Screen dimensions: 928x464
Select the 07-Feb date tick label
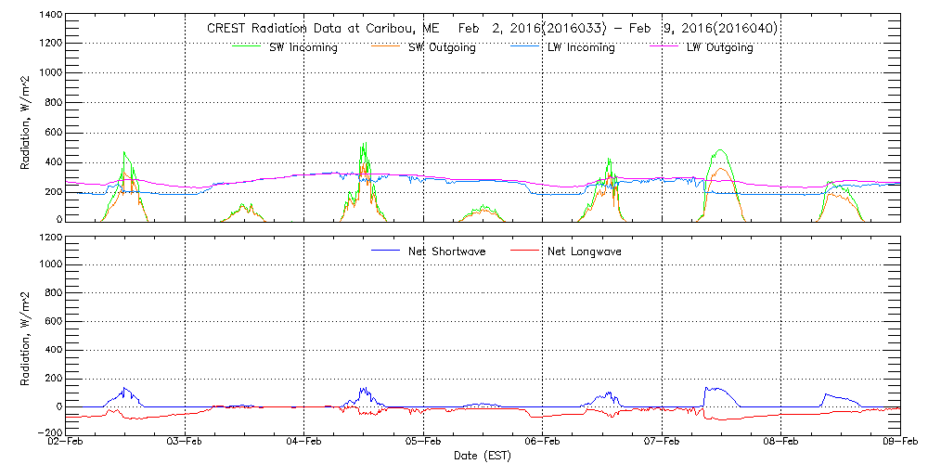[662, 443]
